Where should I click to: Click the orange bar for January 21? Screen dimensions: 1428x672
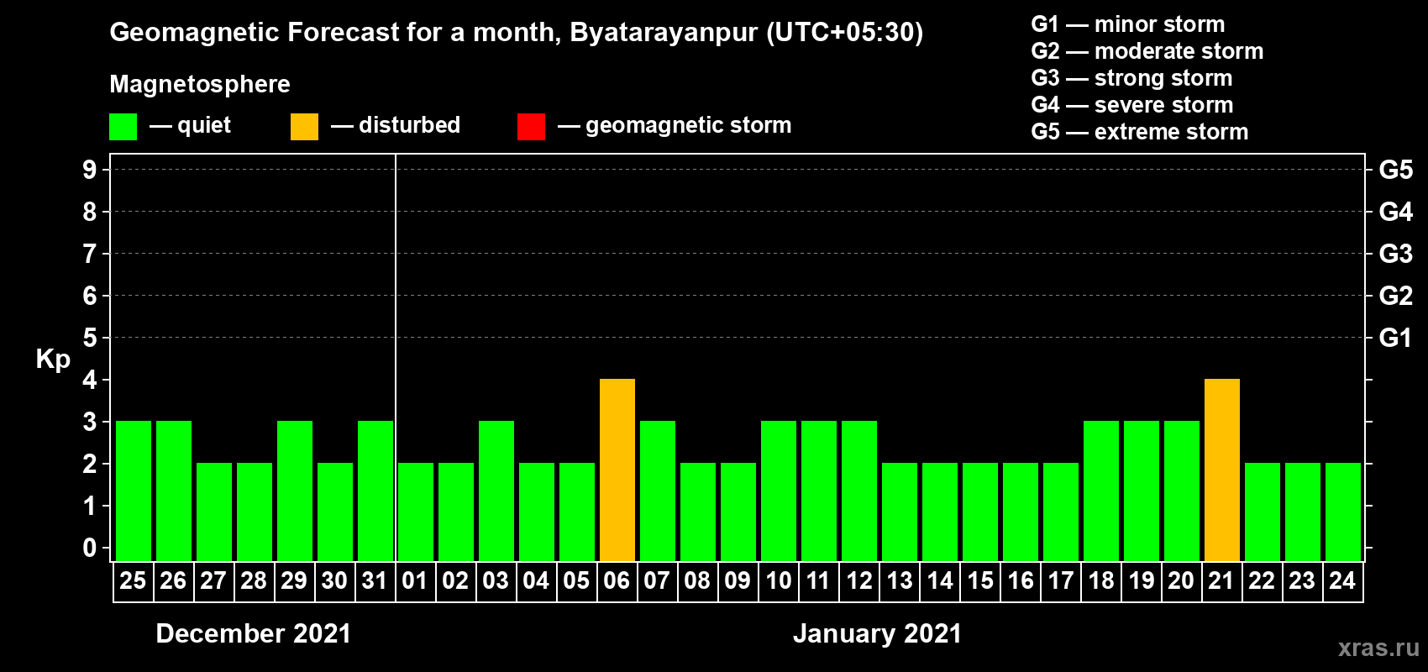(1222, 470)
